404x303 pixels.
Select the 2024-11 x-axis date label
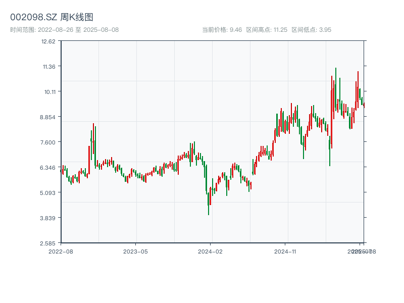pyautogui.click(x=285, y=251)
